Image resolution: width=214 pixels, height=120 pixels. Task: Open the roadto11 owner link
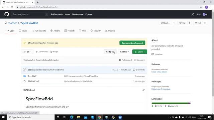(13, 23)
